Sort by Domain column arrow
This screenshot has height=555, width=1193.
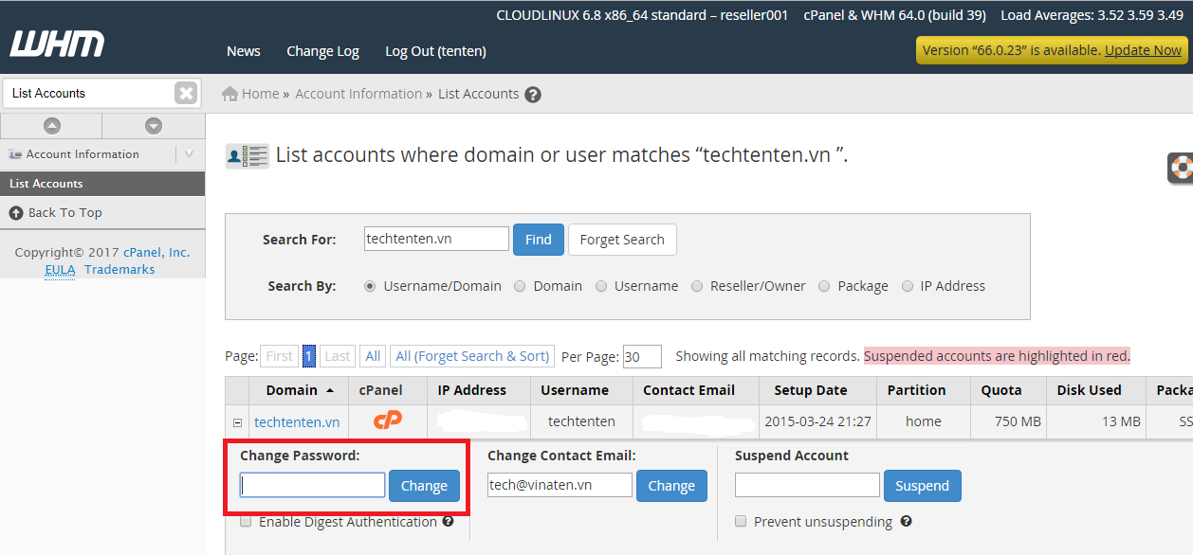[x=330, y=390]
